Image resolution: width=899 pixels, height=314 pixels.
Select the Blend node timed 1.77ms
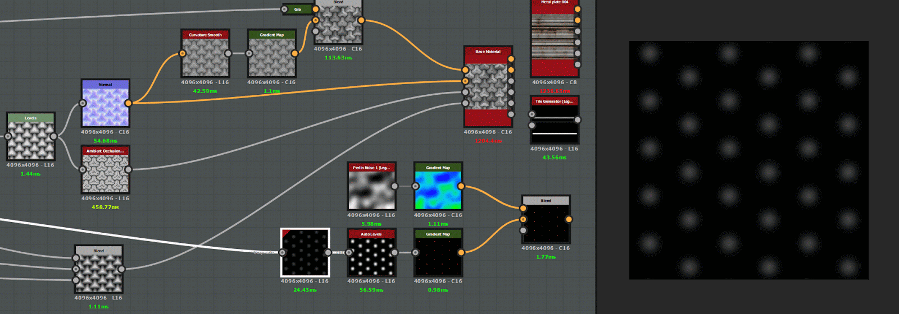click(x=546, y=219)
